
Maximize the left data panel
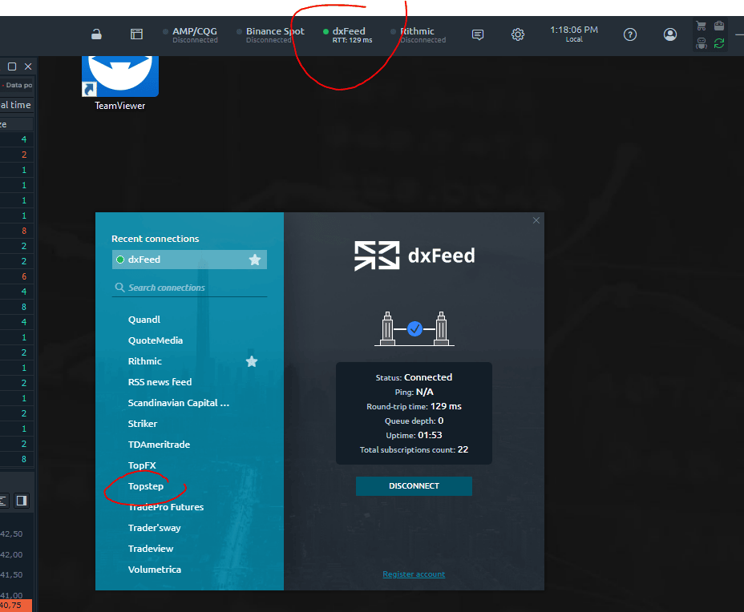12,66
